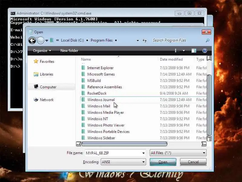Screen dimensions: 242x182
Task: Click the folder icon in address bar
Action: coord(52,40)
